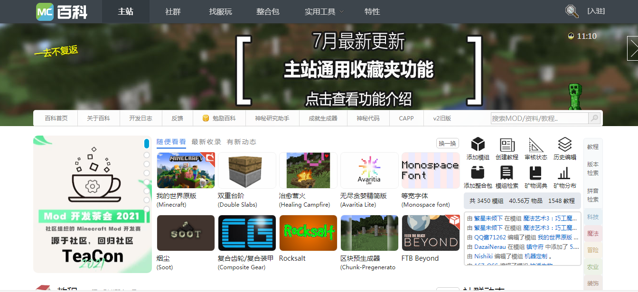
Task: Open the 主站 top navigation item
Action: click(x=125, y=11)
